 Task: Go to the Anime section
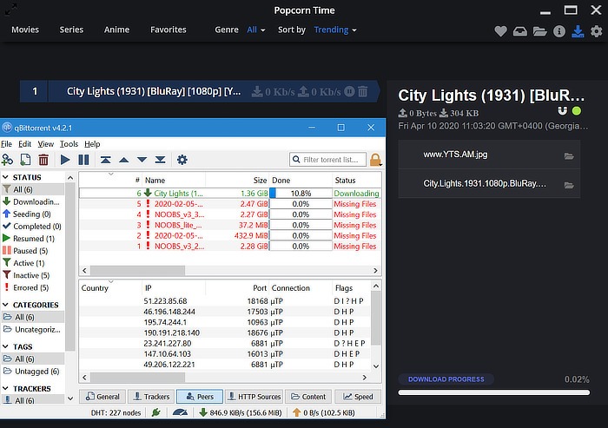(x=116, y=30)
